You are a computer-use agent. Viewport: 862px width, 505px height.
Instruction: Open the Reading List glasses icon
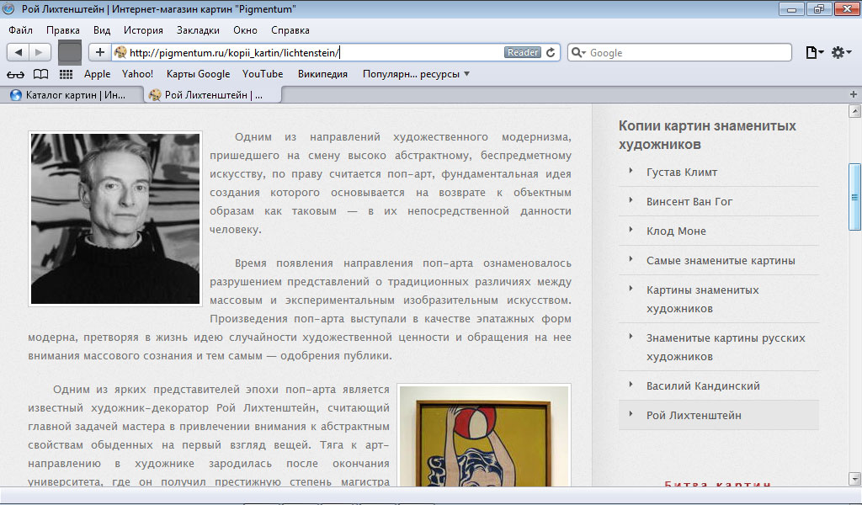click(x=16, y=74)
